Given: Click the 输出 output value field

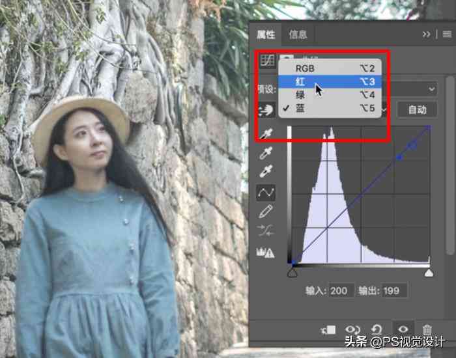Looking at the screenshot, I should point(394,290).
